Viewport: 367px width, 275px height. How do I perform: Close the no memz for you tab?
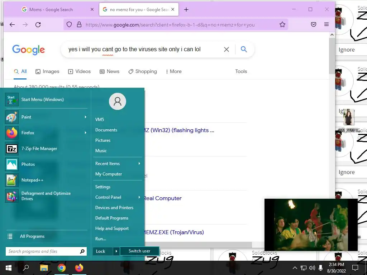tap(173, 9)
